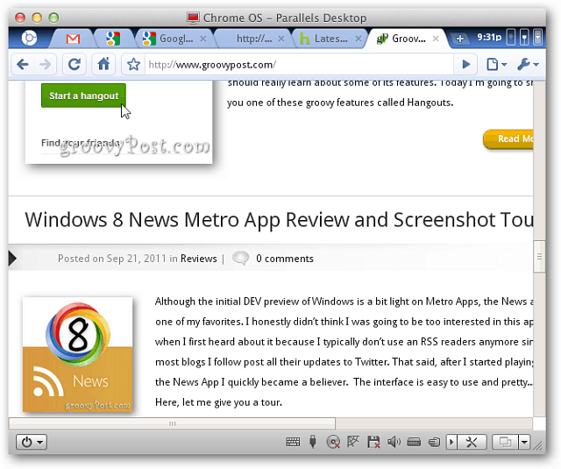Go back with the back arrow
561x469 pixels.
[x=23, y=64]
